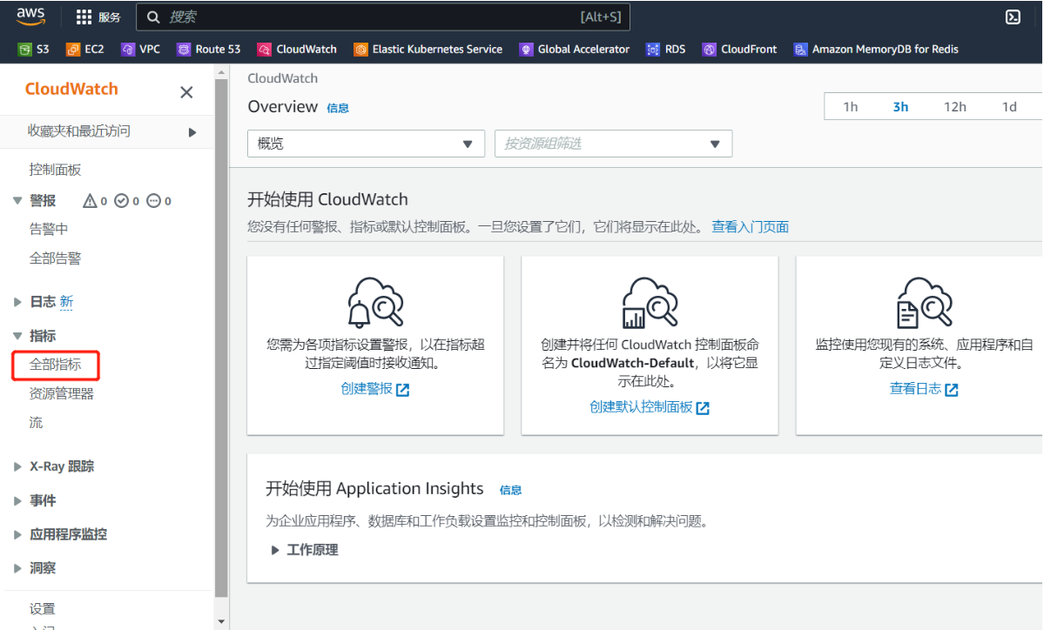Select the 1d time range
Image resolution: width=1044 pixels, height=630 pixels.
pos(1009,106)
